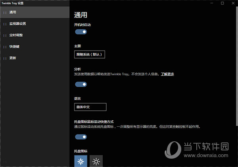The image size is (238, 167).
Task: Open the 监视器设置 monitor settings page
Action: pyautogui.click(x=35, y=24)
